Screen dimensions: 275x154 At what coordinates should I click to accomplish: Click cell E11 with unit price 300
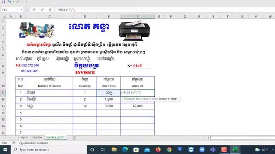tap(109, 93)
